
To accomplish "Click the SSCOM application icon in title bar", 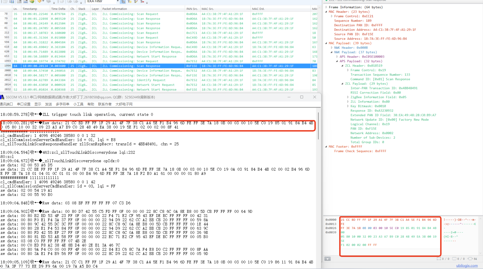I will pyautogui.click(x=2, y=97).
